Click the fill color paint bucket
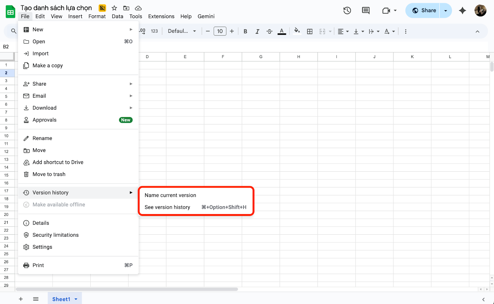 click(x=297, y=31)
